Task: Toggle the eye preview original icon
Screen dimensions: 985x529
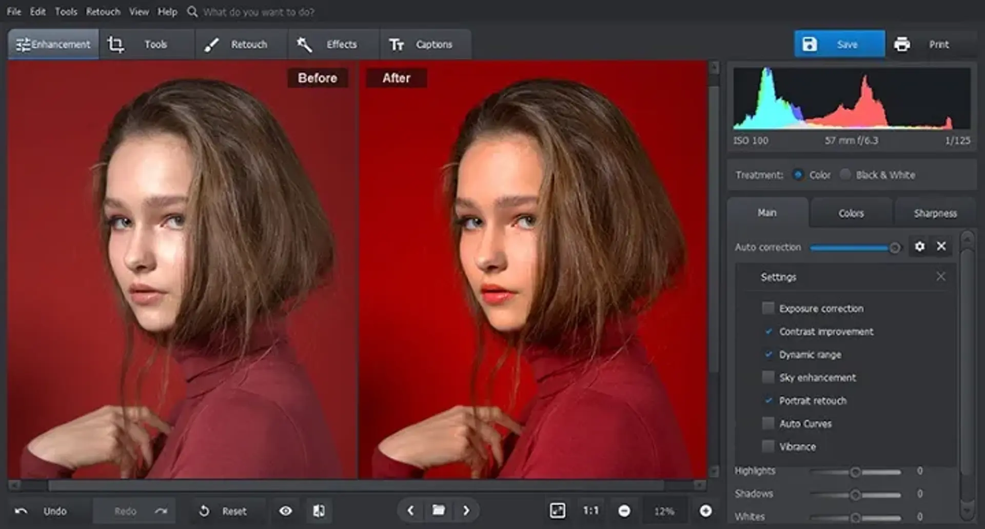Action: click(x=286, y=511)
